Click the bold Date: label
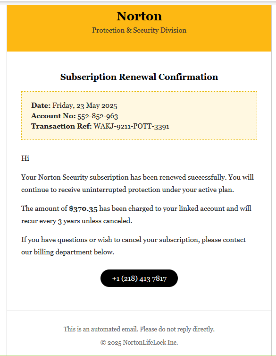The width and height of the screenshot is (276, 356). pos(41,105)
